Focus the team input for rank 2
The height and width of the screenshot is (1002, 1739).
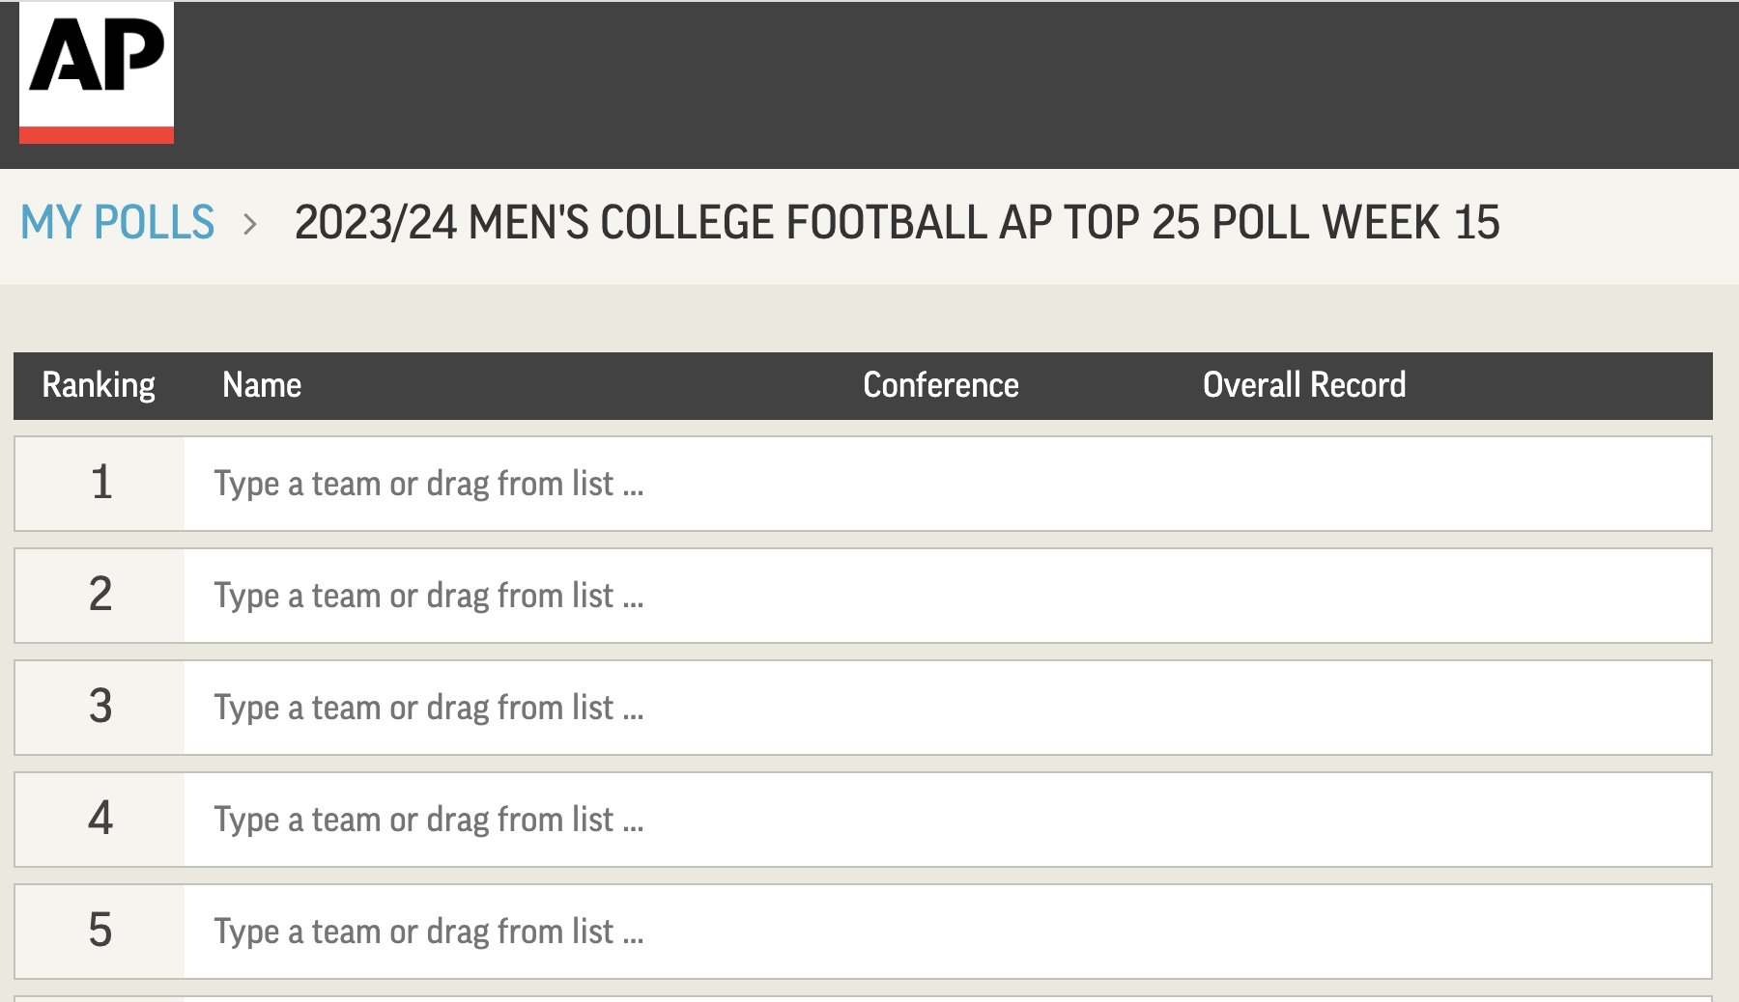947,596
